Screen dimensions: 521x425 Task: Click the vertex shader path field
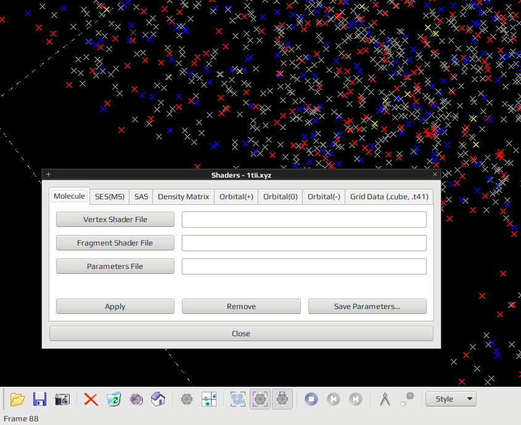pyautogui.click(x=304, y=220)
